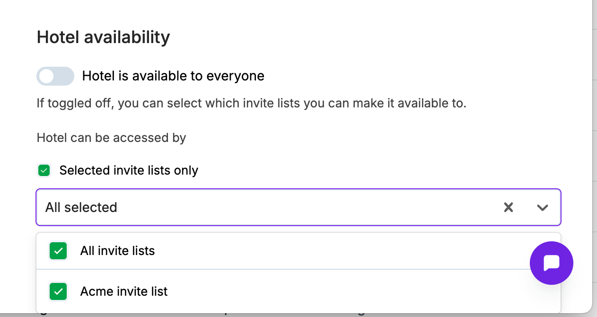
Task: Click the Hotel can be accessed by label
Action: click(x=111, y=138)
